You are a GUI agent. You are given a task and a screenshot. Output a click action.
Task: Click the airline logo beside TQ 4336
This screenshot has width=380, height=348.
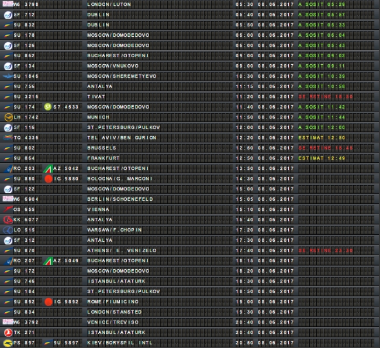point(8,138)
